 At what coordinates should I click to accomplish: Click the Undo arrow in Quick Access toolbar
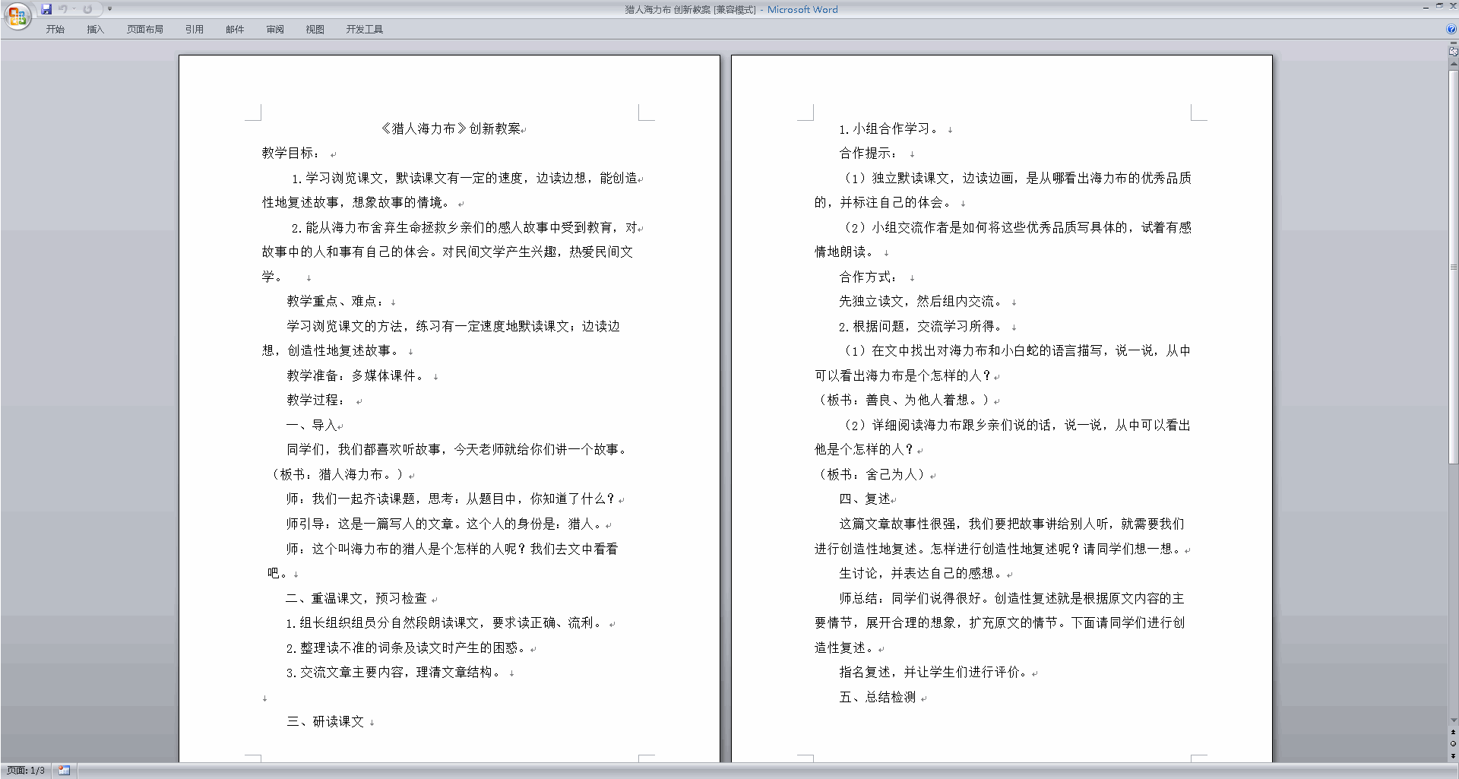tap(62, 9)
